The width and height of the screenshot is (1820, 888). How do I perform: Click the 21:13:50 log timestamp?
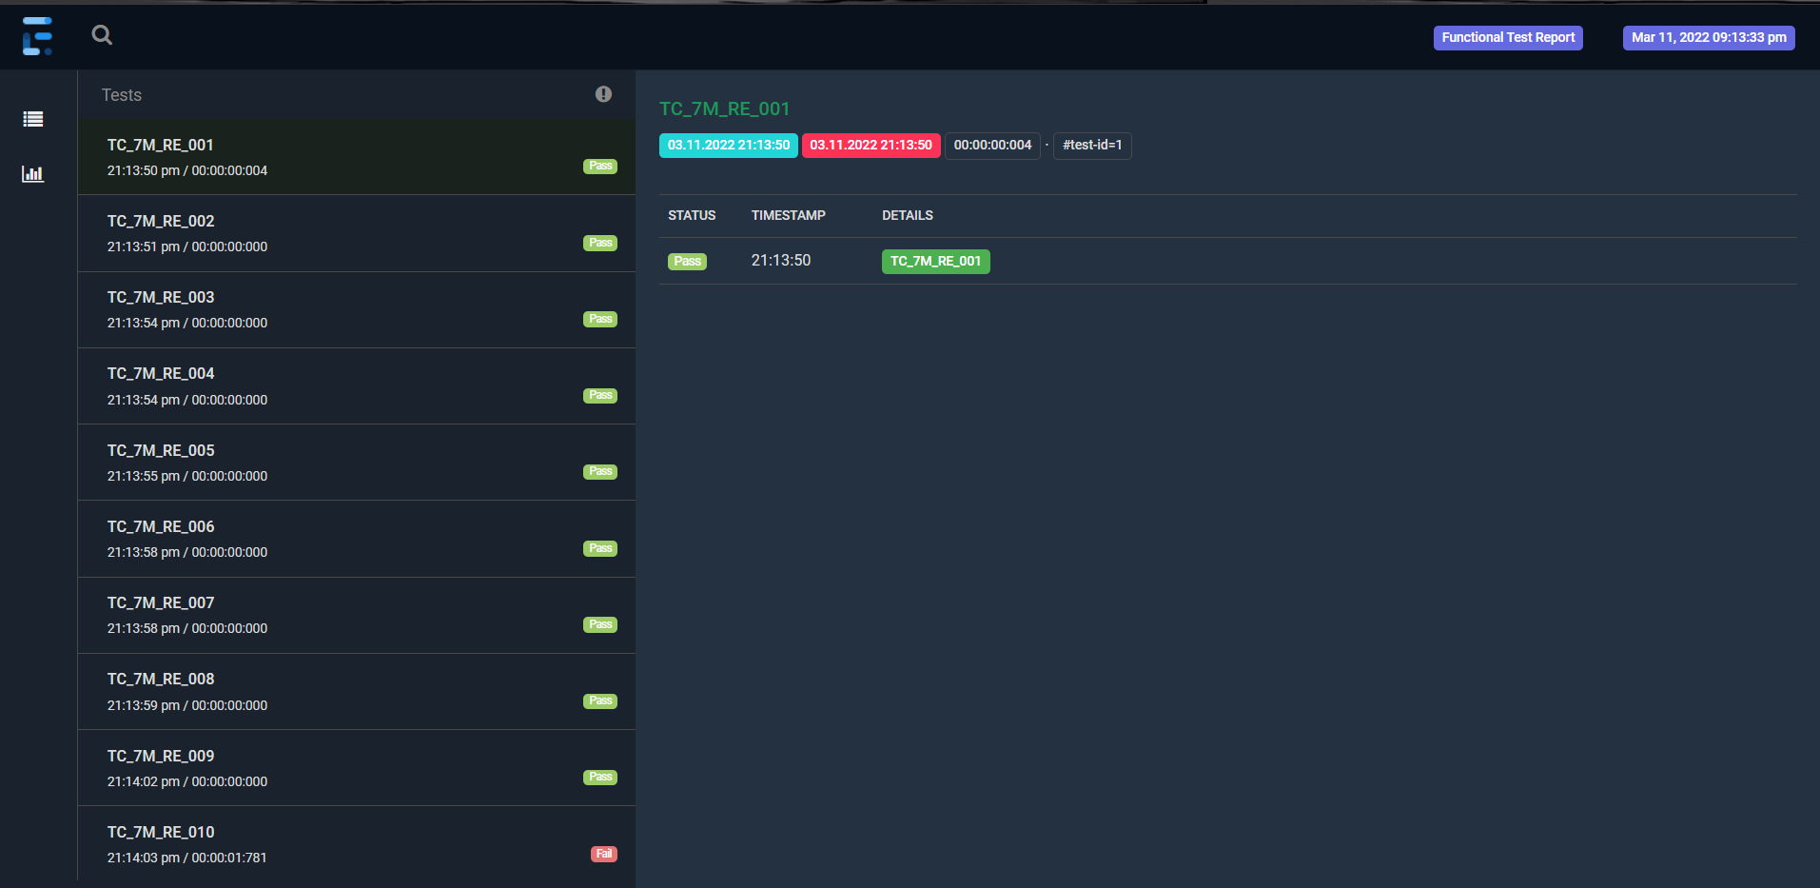(x=781, y=260)
